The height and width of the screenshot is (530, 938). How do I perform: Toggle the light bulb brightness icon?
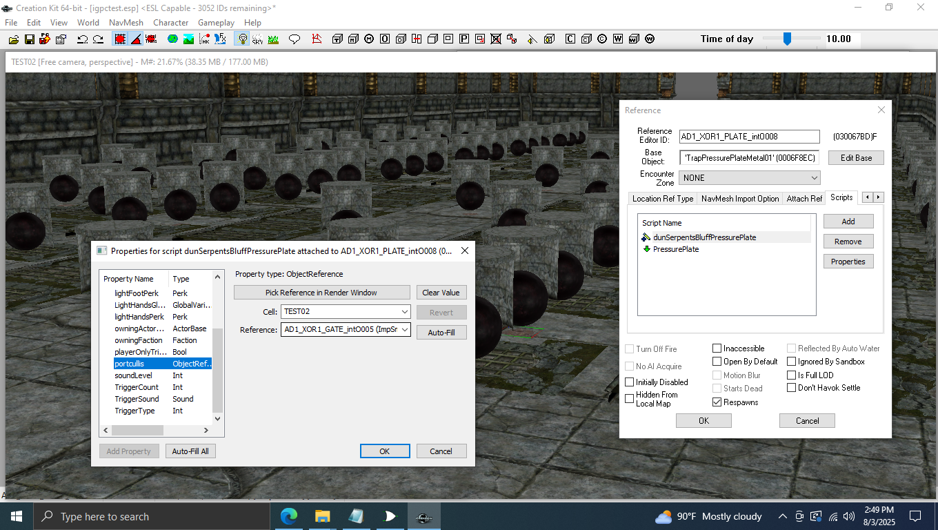242,39
